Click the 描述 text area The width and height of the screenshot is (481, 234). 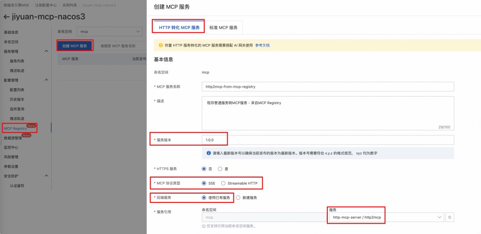click(x=328, y=113)
